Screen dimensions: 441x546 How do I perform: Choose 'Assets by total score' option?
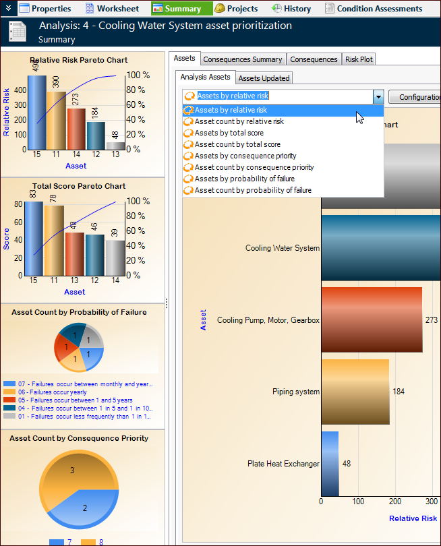tap(283, 133)
